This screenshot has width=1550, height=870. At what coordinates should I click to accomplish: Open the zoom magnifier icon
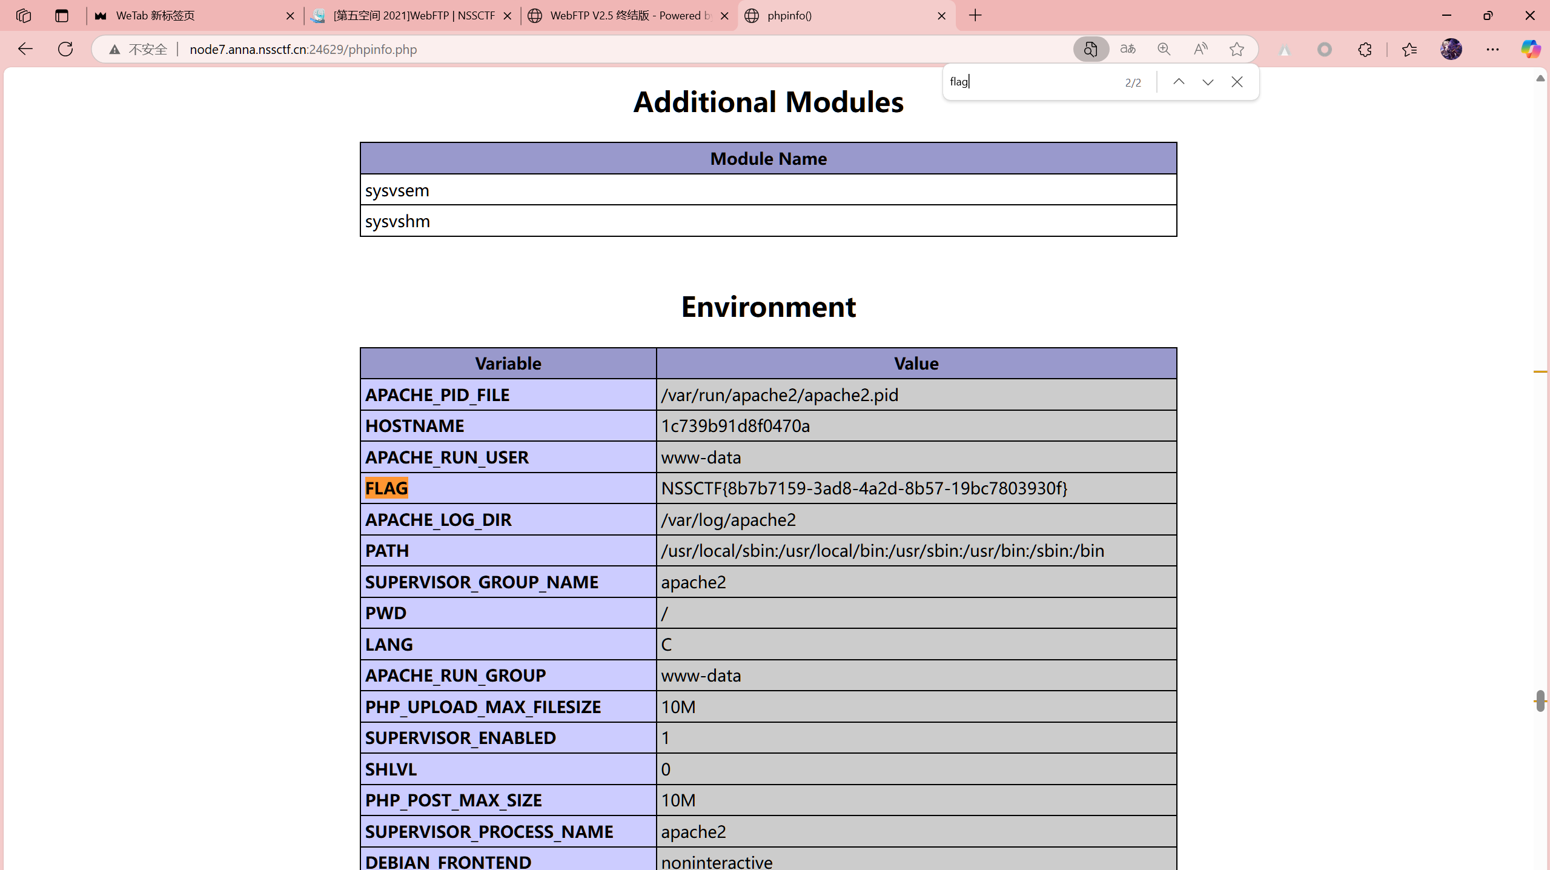click(1164, 49)
